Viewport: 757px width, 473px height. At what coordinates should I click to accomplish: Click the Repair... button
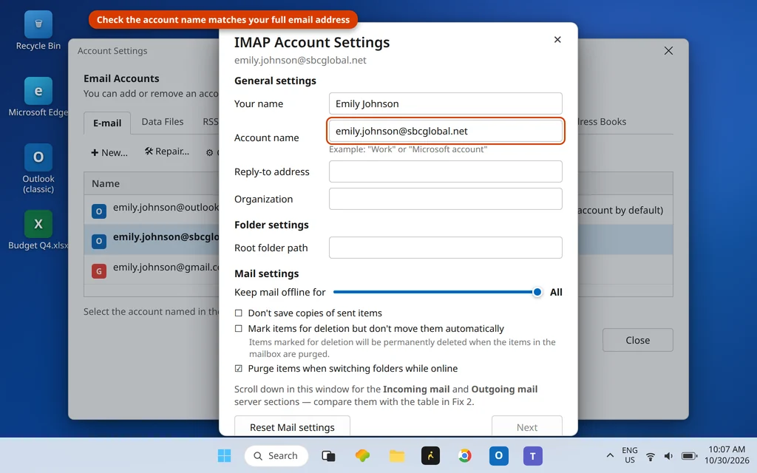tap(167, 152)
